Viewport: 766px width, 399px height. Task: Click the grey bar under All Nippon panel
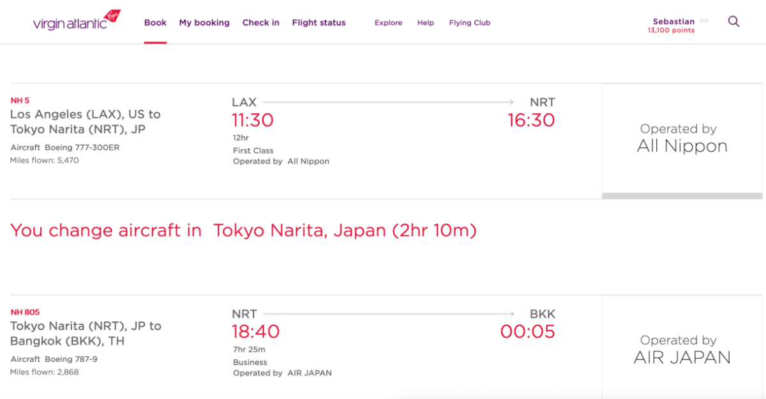click(x=682, y=196)
